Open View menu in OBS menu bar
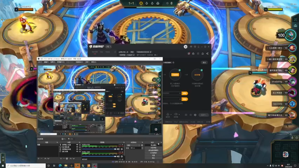The width and height of the screenshot is (299, 168). point(53,62)
